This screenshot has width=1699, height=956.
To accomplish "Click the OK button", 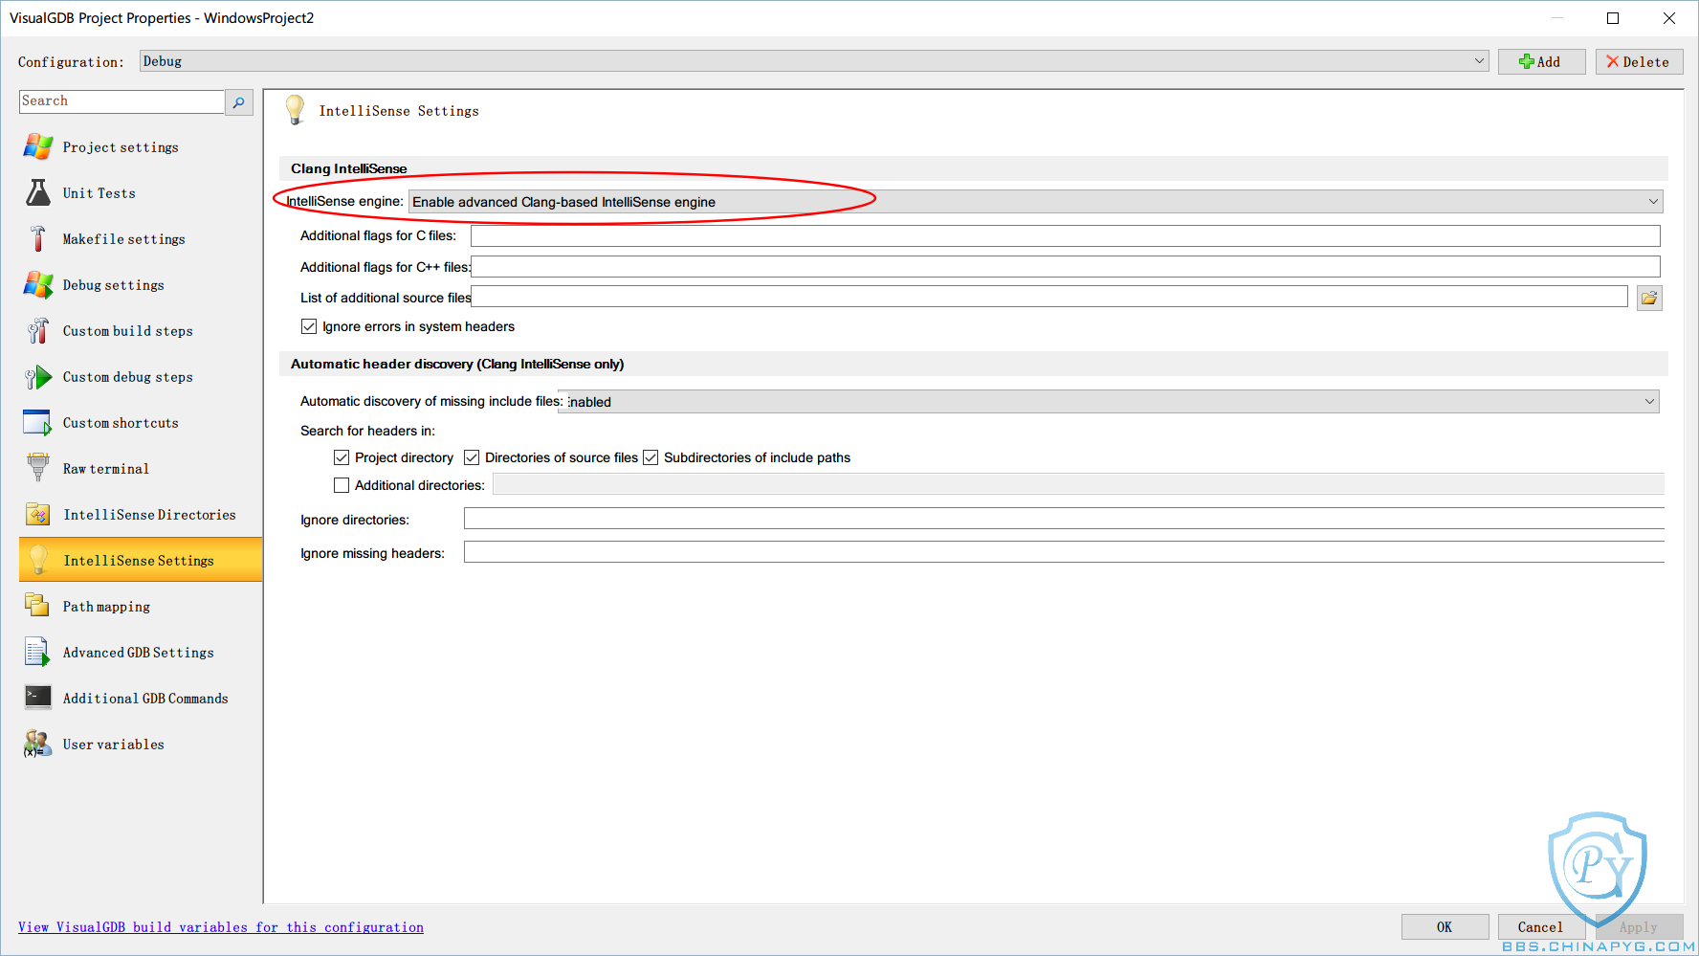I will point(1445,926).
